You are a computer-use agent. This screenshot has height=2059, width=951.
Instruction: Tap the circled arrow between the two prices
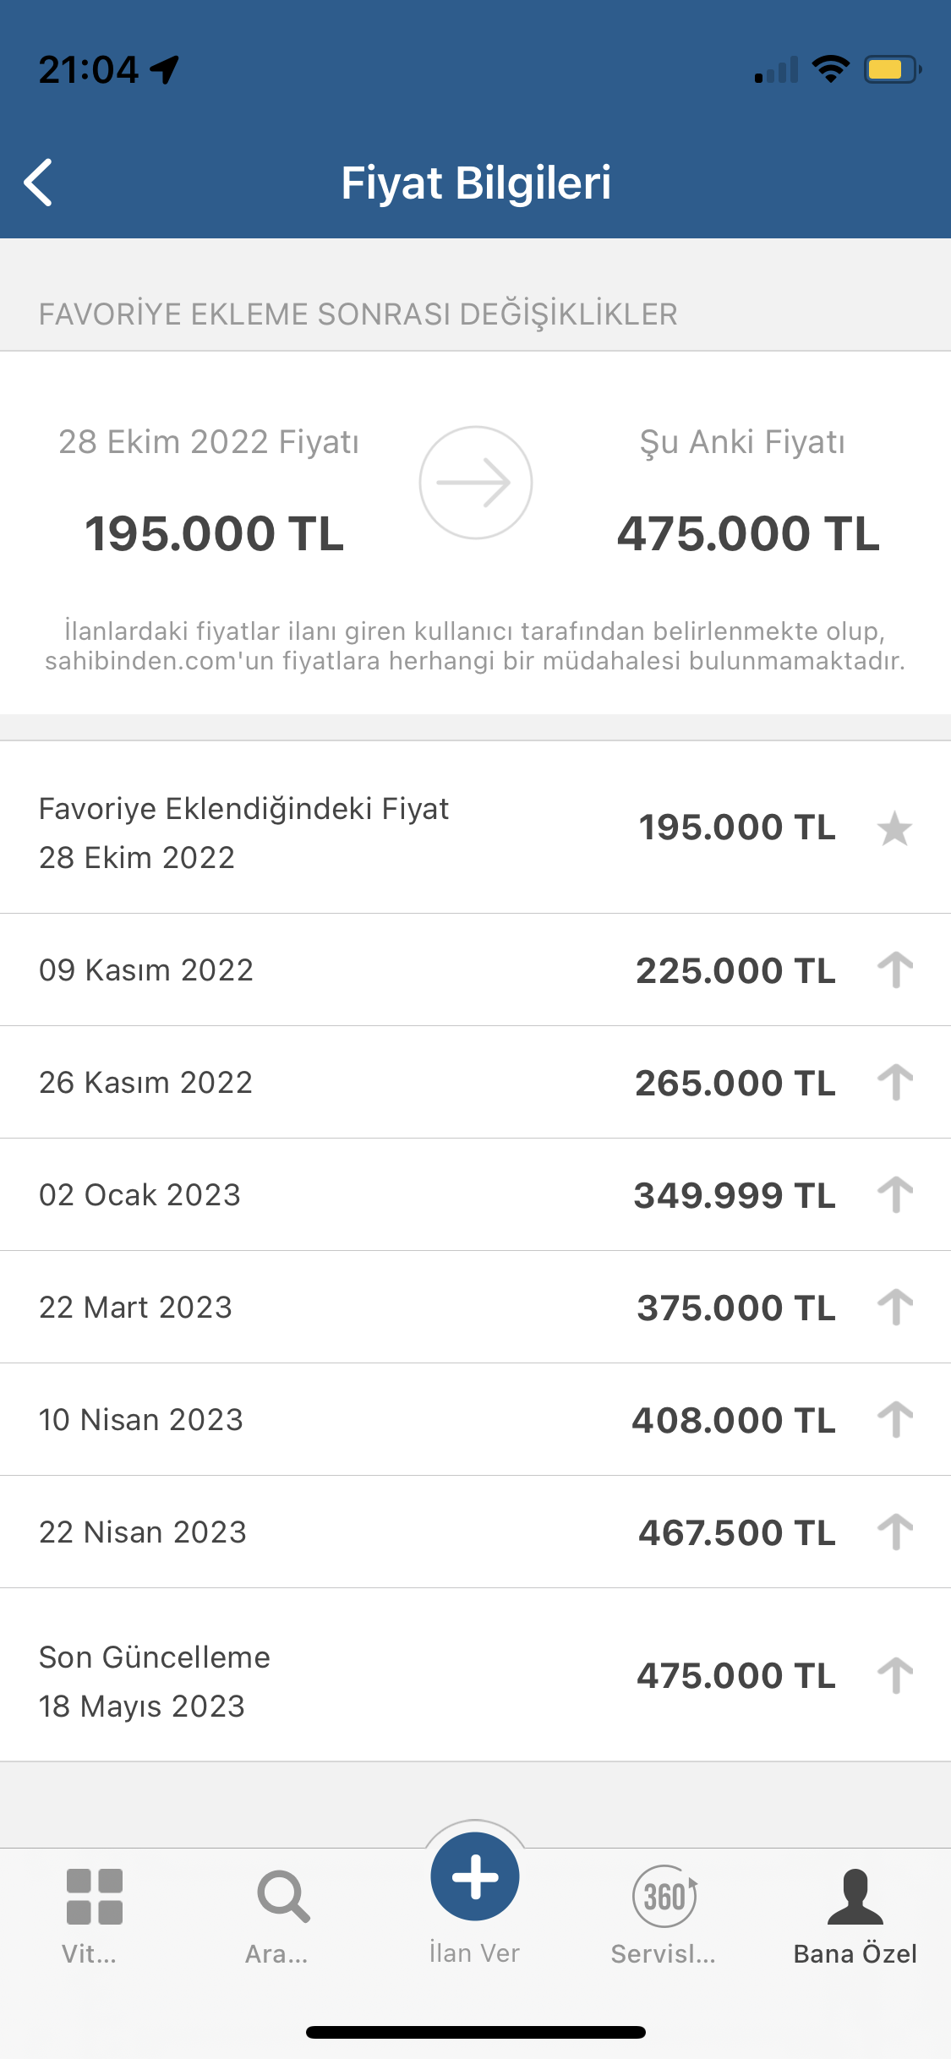click(x=476, y=483)
